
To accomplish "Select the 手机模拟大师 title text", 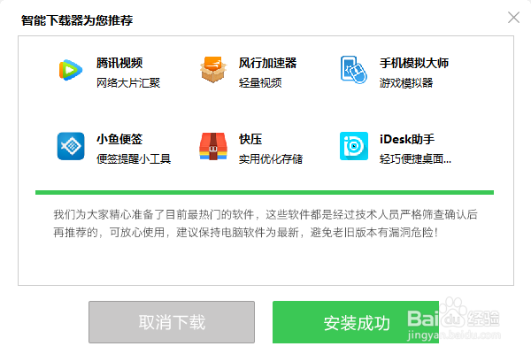I will pos(414,63).
